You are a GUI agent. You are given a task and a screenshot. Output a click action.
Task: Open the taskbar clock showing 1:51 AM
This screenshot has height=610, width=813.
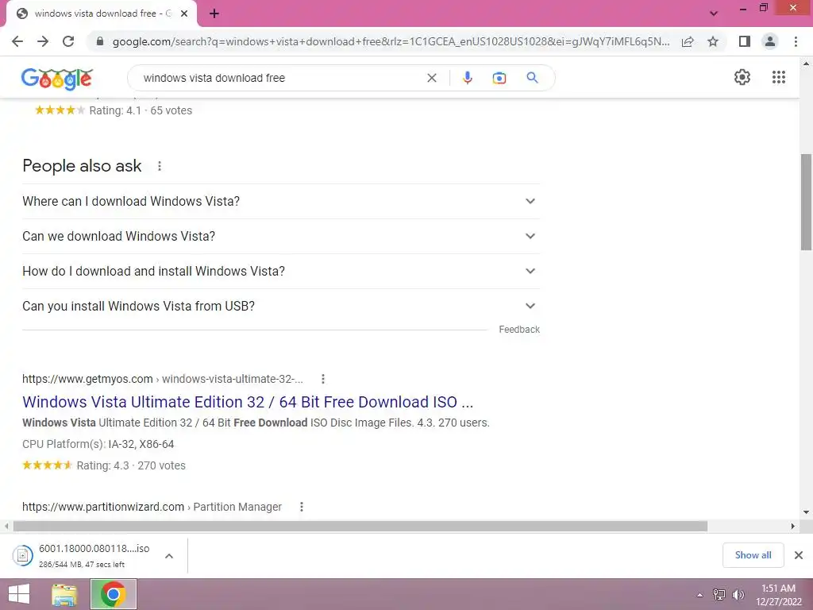[778, 595]
